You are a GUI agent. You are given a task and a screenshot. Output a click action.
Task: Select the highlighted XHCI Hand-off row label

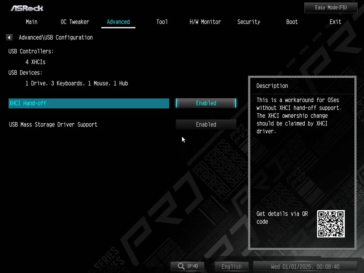[89, 103]
